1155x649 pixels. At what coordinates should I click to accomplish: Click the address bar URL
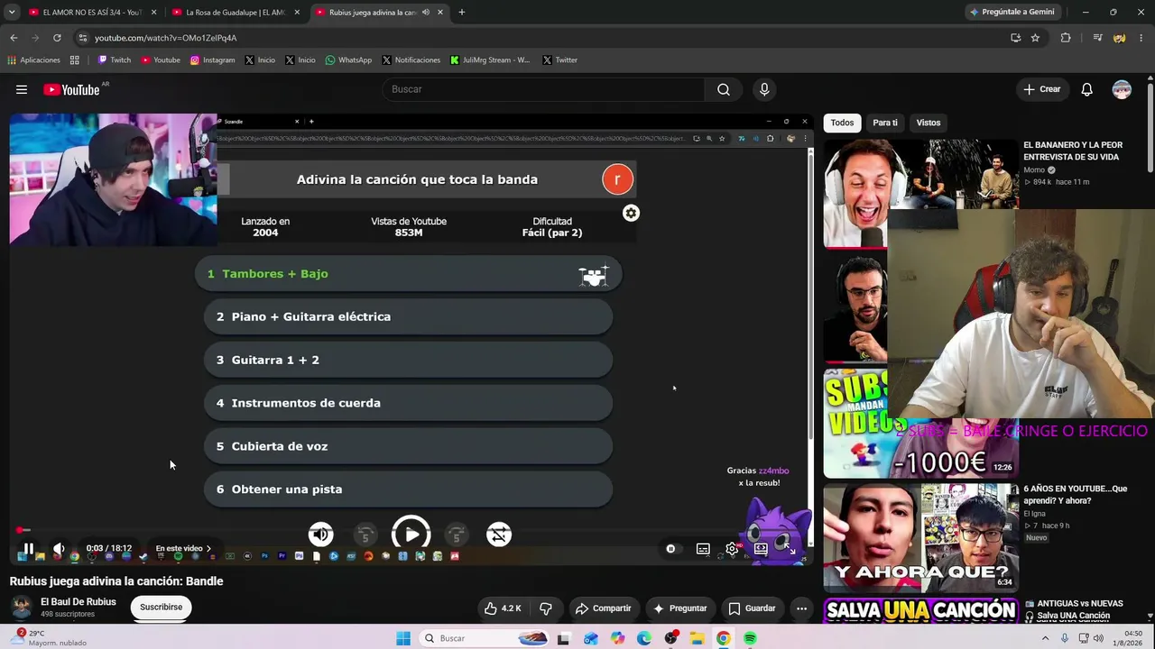pyautogui.click(x=165, y=38)
